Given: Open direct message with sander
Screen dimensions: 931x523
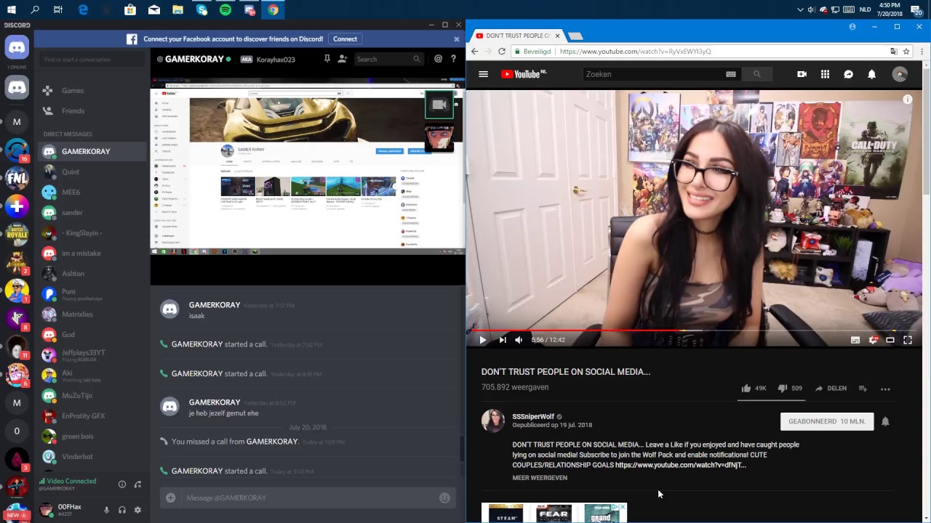Looking at the screenshot, I should [92, 213].
